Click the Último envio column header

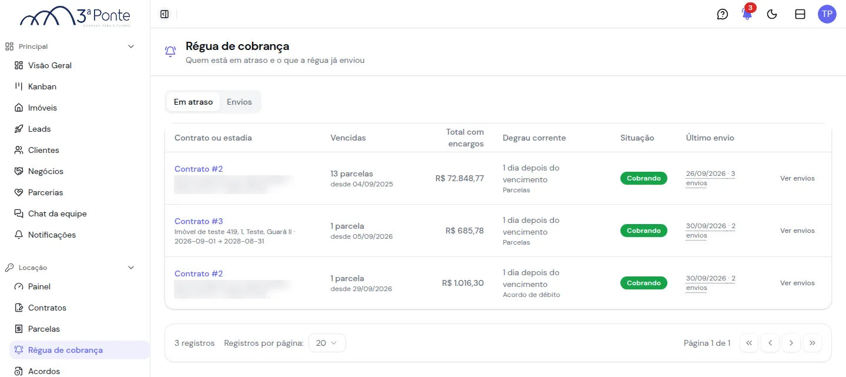coord(710,138)
